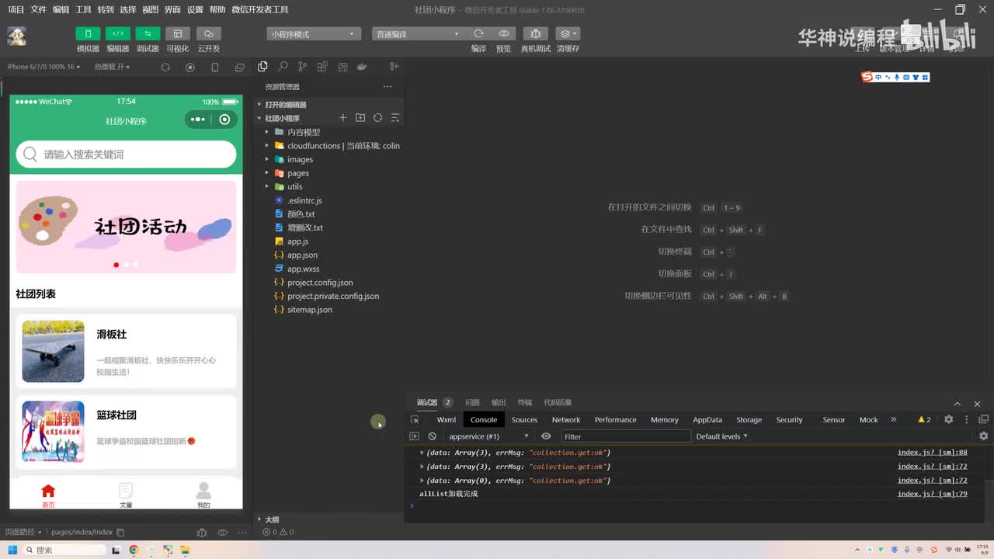Click the new file plus icon
This screenshot has height=559, width=994.
[x=343, y=118]
